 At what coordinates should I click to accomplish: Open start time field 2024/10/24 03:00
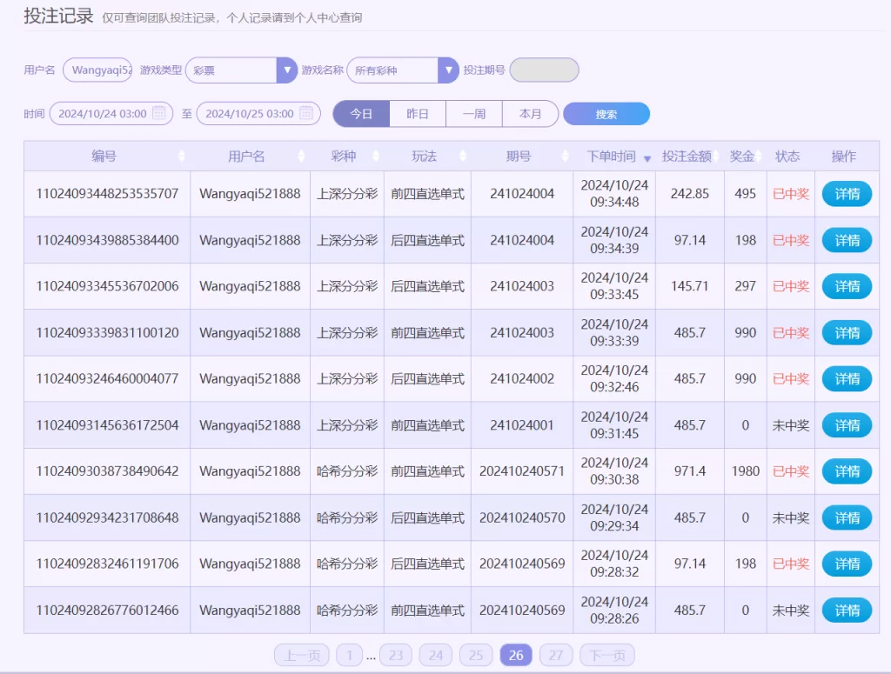[x=111, y=114]
